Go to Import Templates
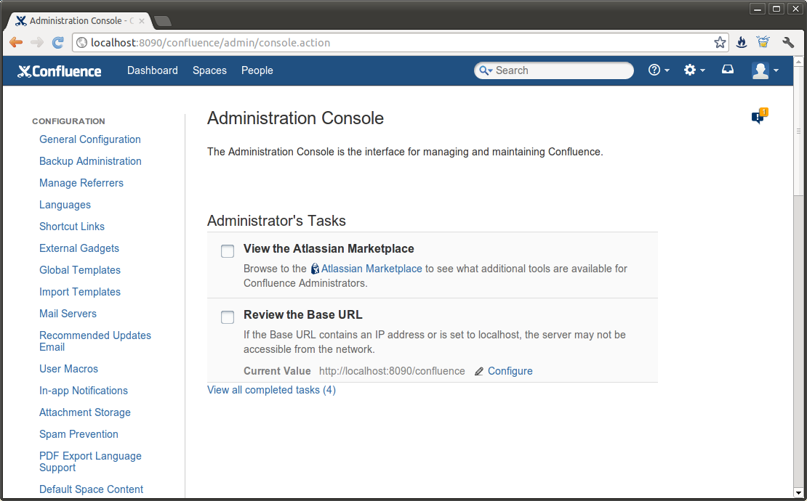 tap(80, 292)
